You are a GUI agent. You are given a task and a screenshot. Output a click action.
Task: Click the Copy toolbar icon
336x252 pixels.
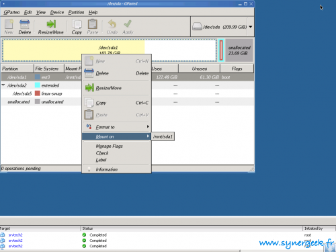[77, 27]
